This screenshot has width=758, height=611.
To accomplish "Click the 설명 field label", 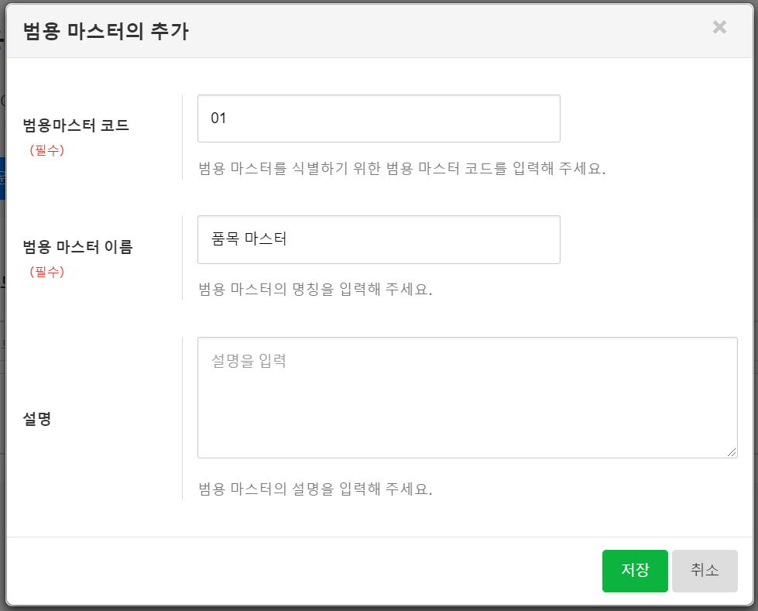I will [x=37, y=419].
